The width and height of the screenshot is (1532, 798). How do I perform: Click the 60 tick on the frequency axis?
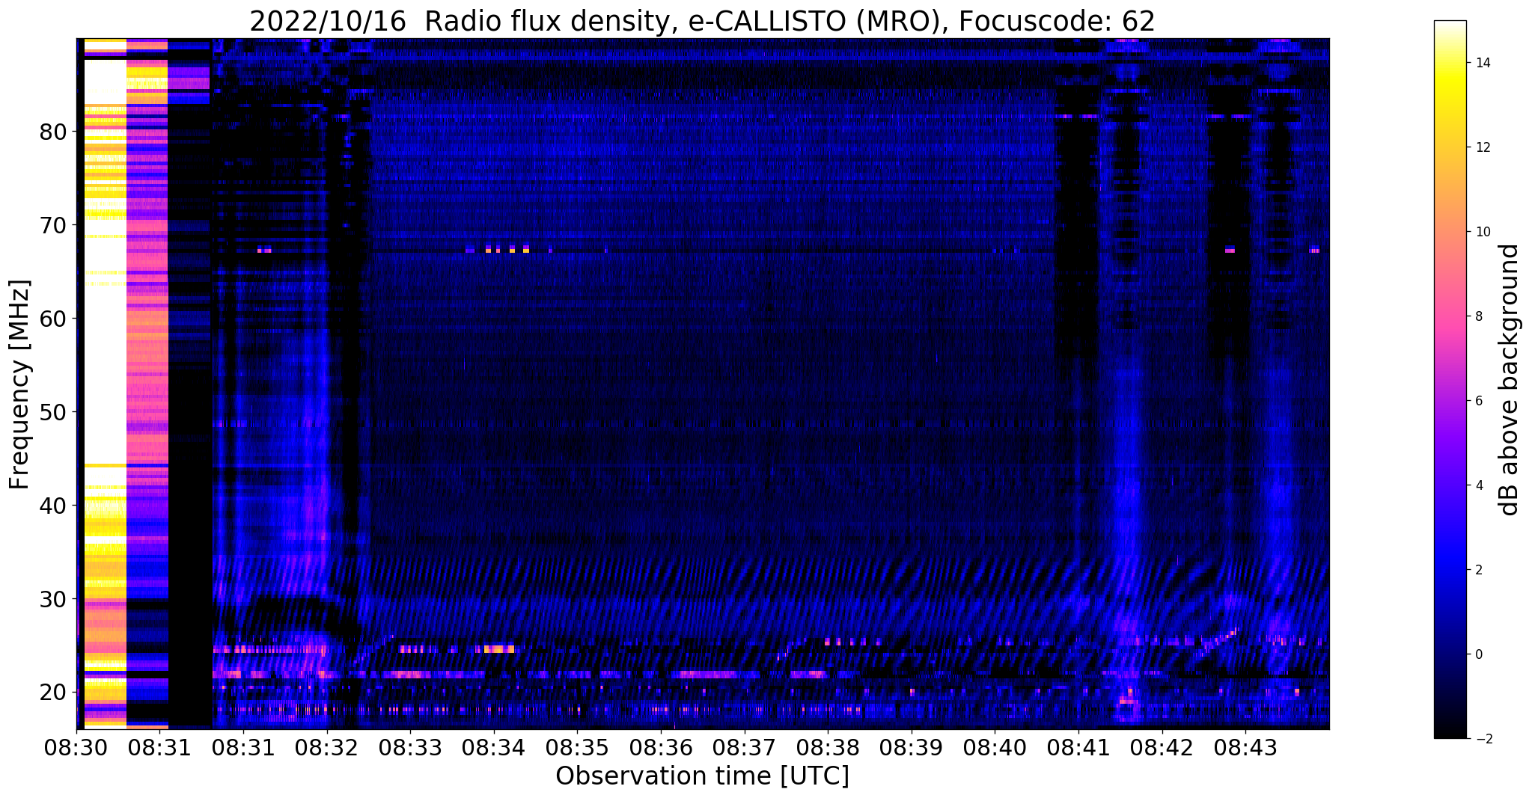click(54, 319)
